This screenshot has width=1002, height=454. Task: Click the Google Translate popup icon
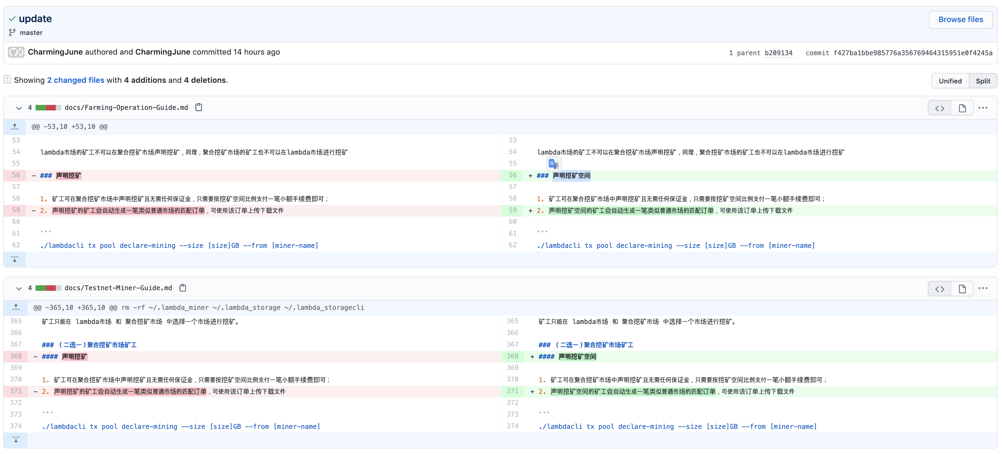(x=553, y=164)
